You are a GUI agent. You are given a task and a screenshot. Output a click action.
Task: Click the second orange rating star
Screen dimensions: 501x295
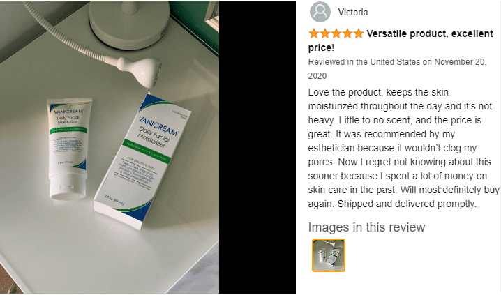tap(325, 33)
